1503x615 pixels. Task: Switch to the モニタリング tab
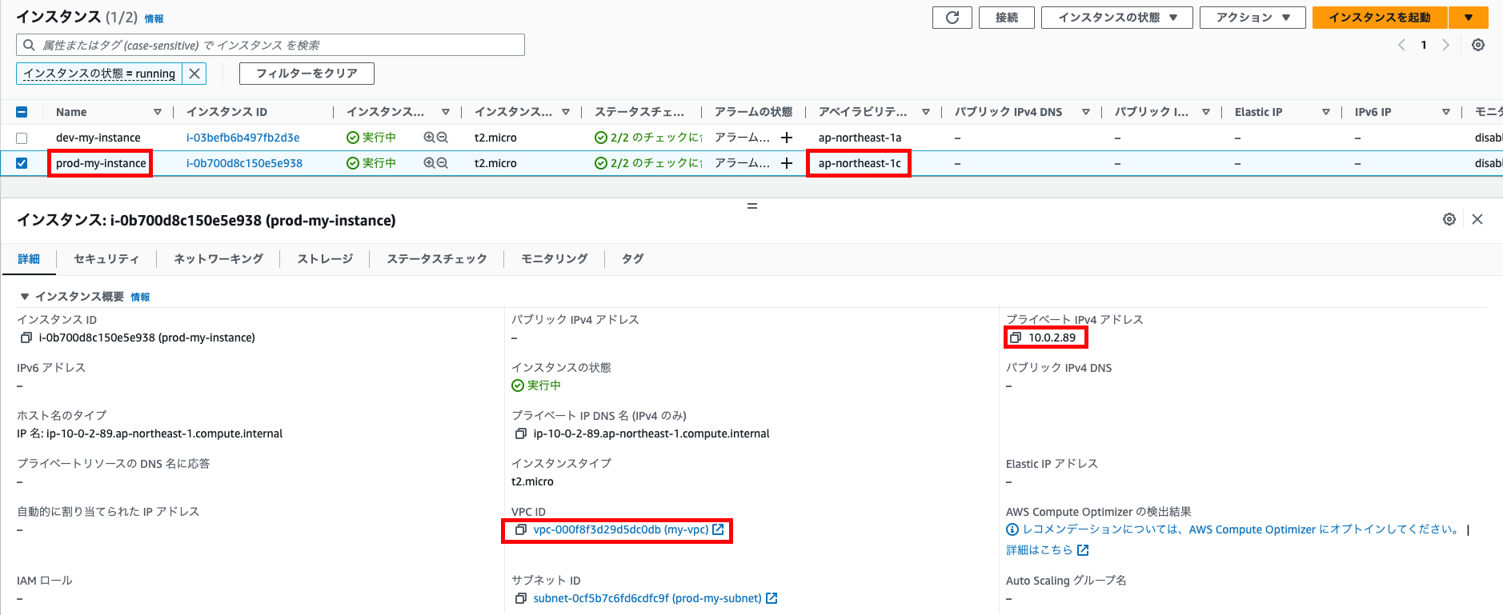pyautogui.click(x=555, y=259)
